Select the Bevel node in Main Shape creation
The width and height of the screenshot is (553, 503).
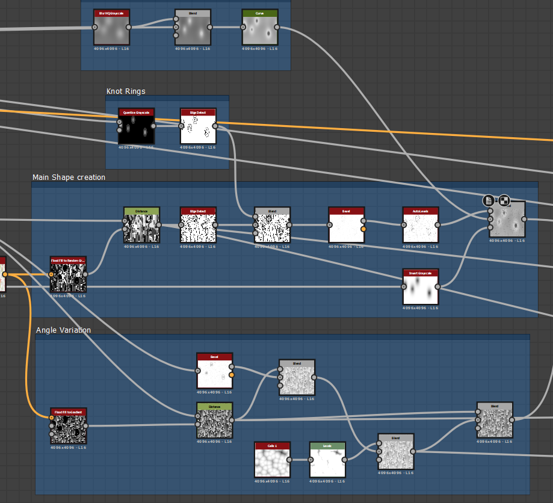[x=347, y=225]
